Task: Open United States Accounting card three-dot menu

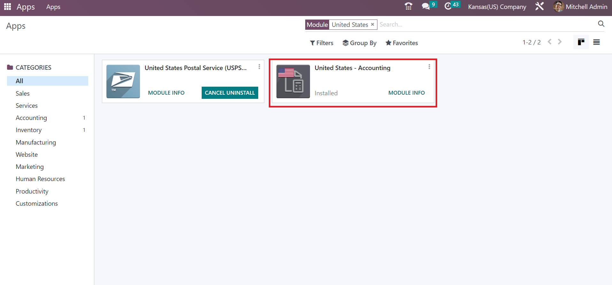Action: (x=429, y=67)
